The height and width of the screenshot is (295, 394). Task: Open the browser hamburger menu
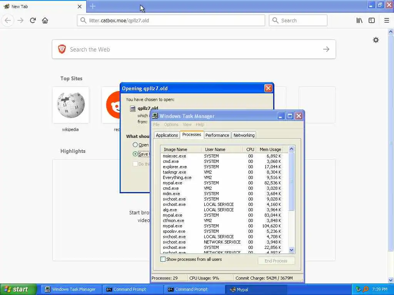pos(387,20)
